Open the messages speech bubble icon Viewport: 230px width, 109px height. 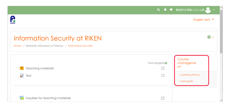171,10
